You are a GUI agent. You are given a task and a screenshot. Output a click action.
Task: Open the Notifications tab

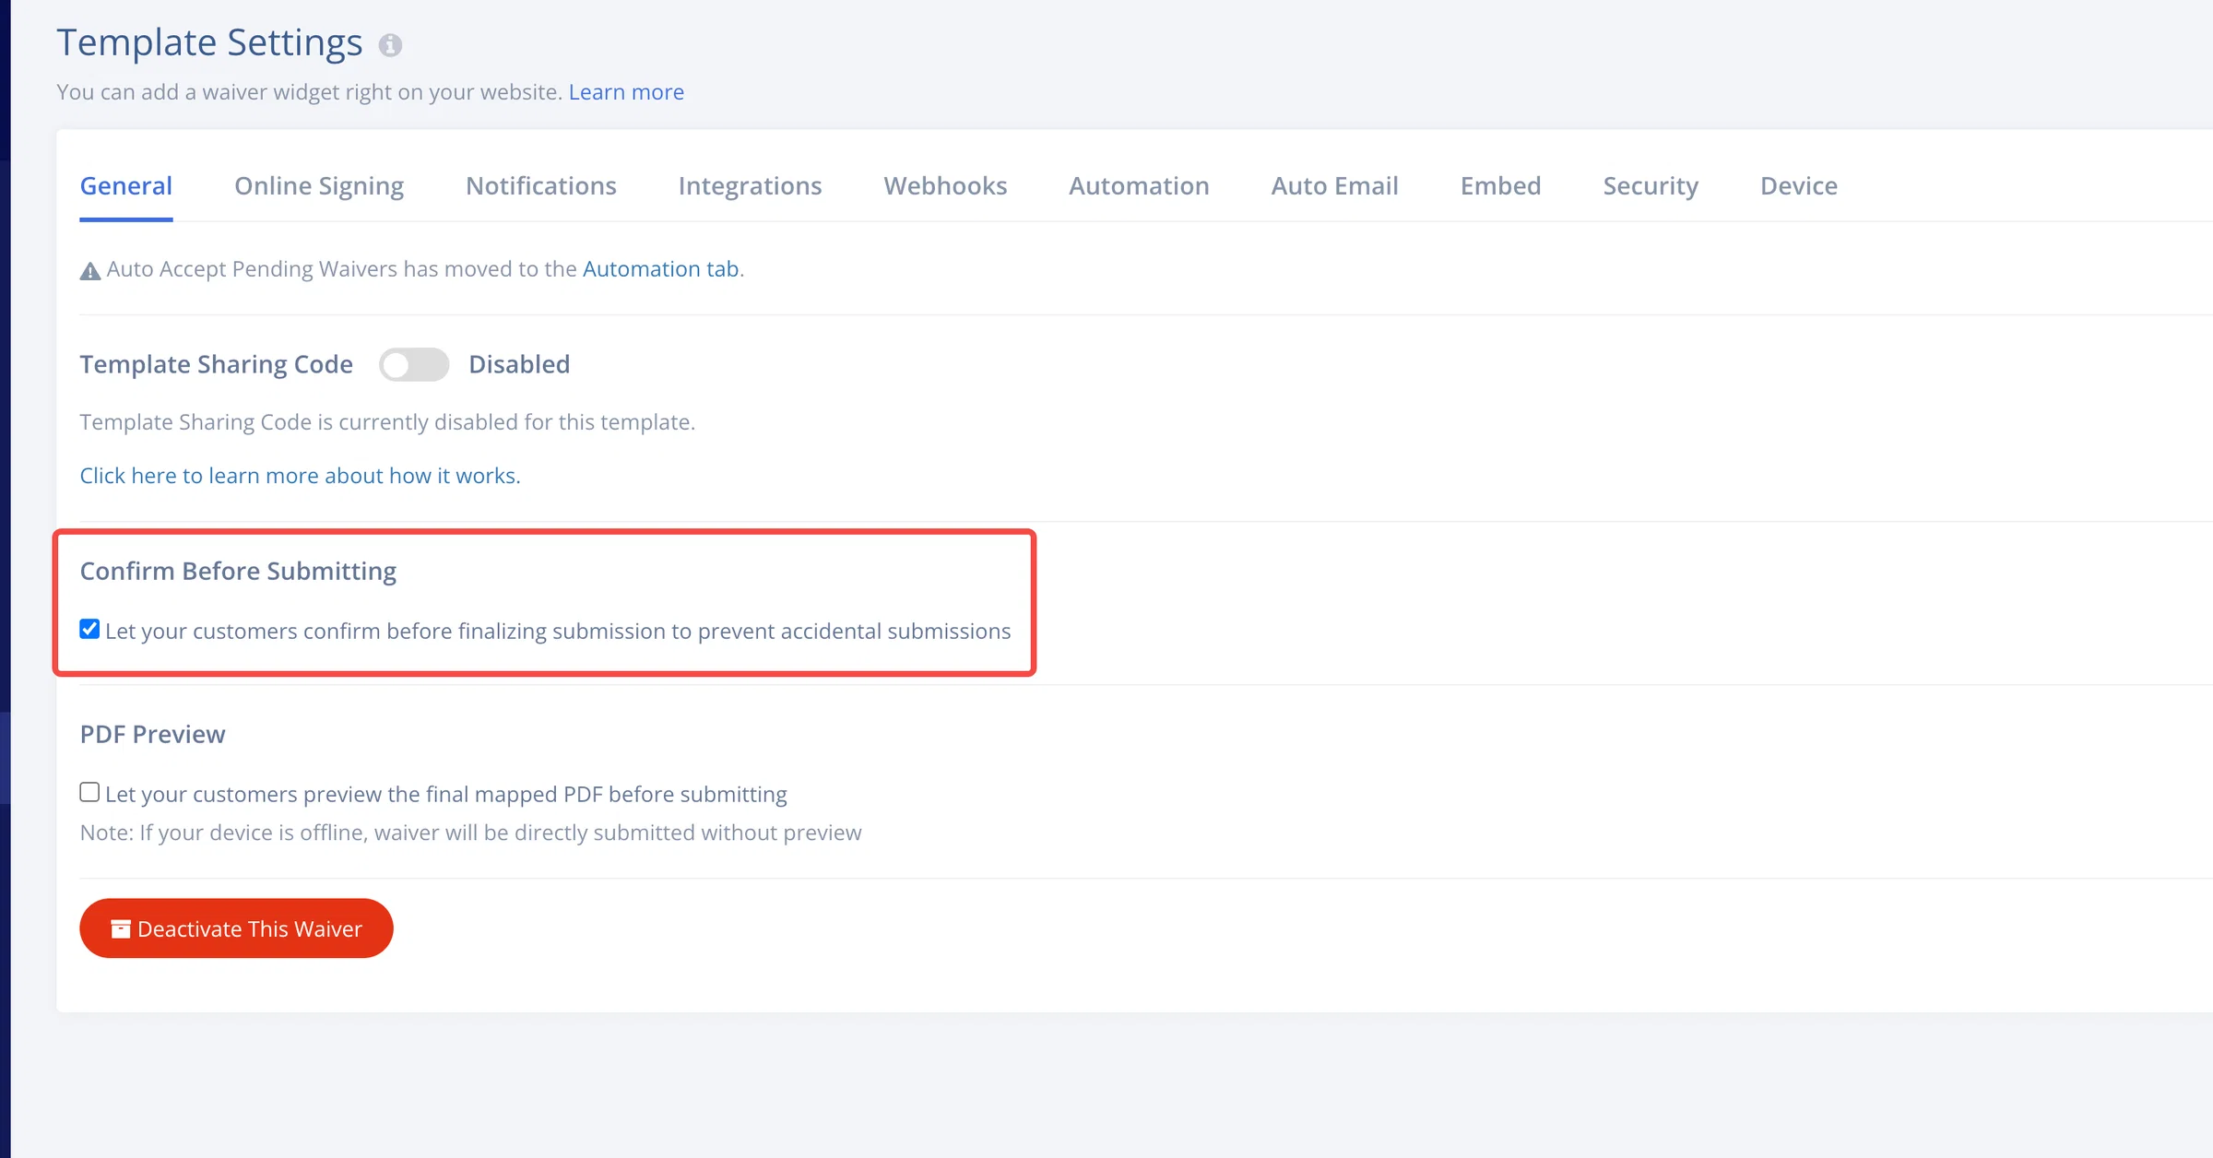tap(541, 185)
